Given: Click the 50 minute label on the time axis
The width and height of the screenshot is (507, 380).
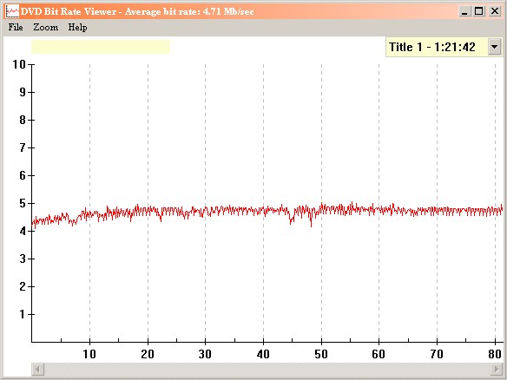Looking at the screenshot, I should pyautogui.click(x=321, y=354).
